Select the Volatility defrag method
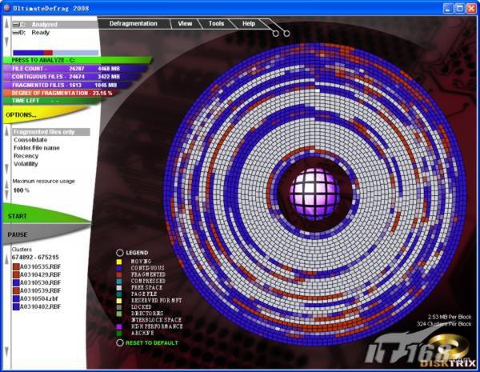480x372 pixels. pos(26,164)
